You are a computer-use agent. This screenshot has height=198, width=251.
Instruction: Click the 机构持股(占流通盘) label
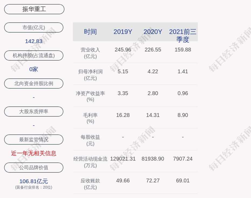click(x=34, y=55)
